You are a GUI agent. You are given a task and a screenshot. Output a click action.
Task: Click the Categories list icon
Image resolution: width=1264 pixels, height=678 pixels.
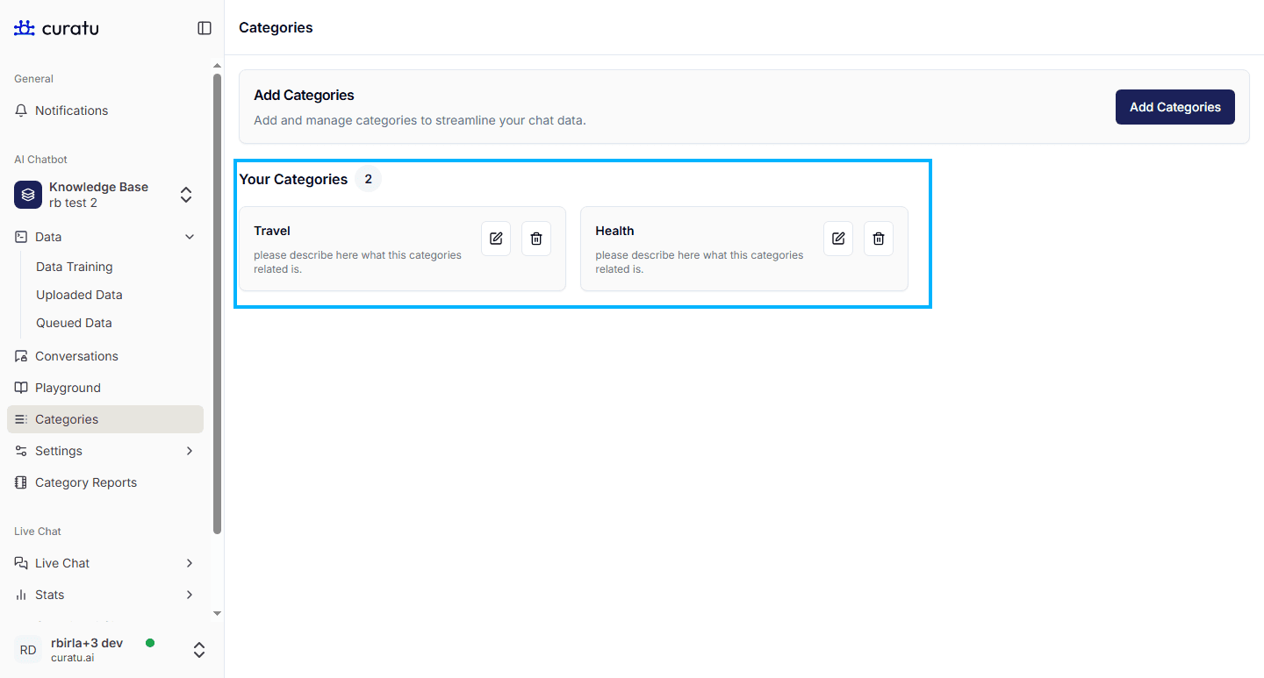tap(21, 419)
